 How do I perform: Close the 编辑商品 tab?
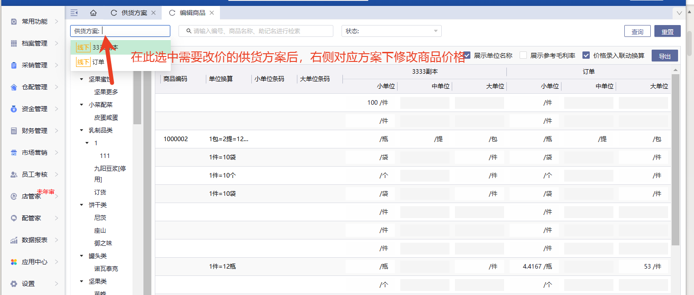click(x=212, y=13)
